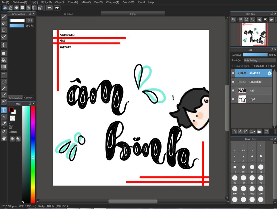Enable the Khóa lock checkbox
Screen dimensions: 277x209
[x=268, y=66]
